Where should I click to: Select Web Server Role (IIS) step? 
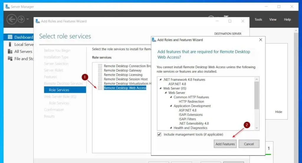click(x=60, y=97)
